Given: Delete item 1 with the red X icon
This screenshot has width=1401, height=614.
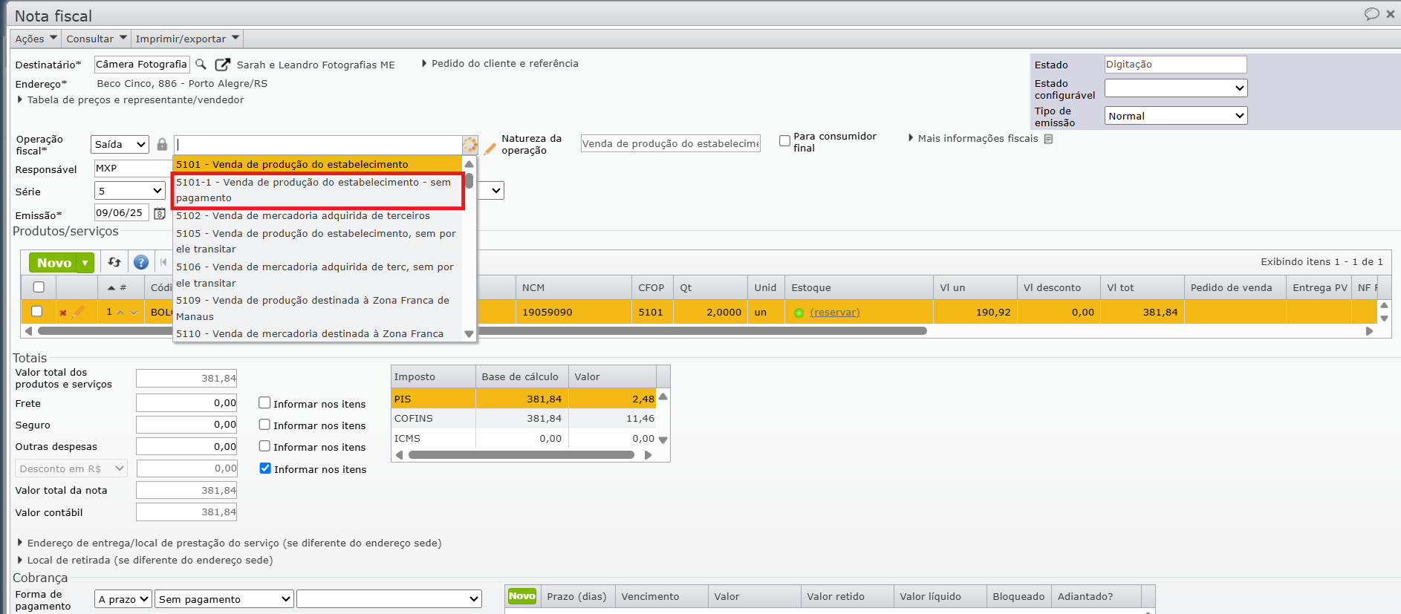Looking at the screenshot, I should coord(63,313).
